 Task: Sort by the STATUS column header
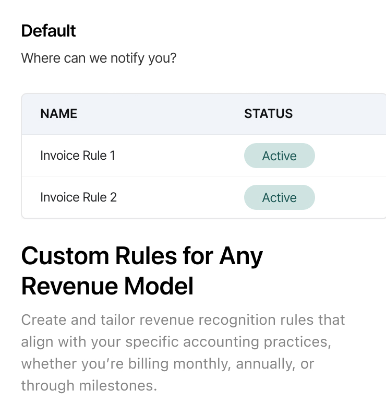[268, 114]
